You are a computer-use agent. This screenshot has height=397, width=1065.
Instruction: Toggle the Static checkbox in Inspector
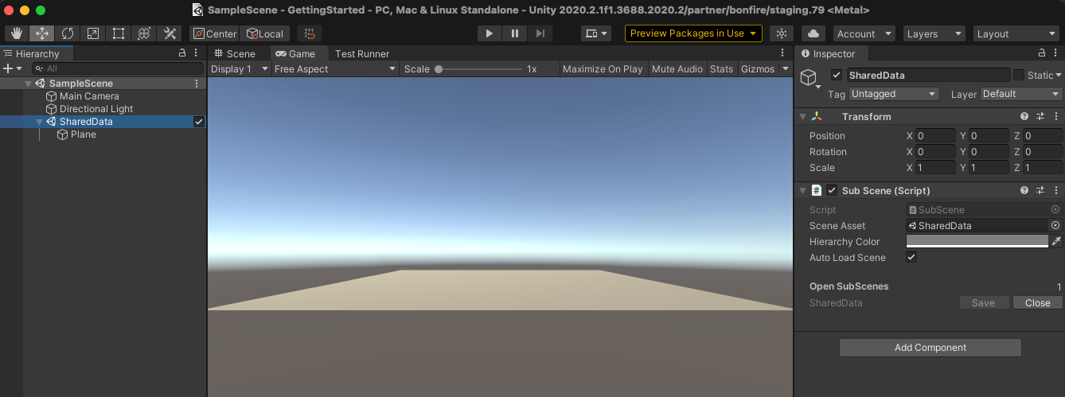[x=1019, y=75]
